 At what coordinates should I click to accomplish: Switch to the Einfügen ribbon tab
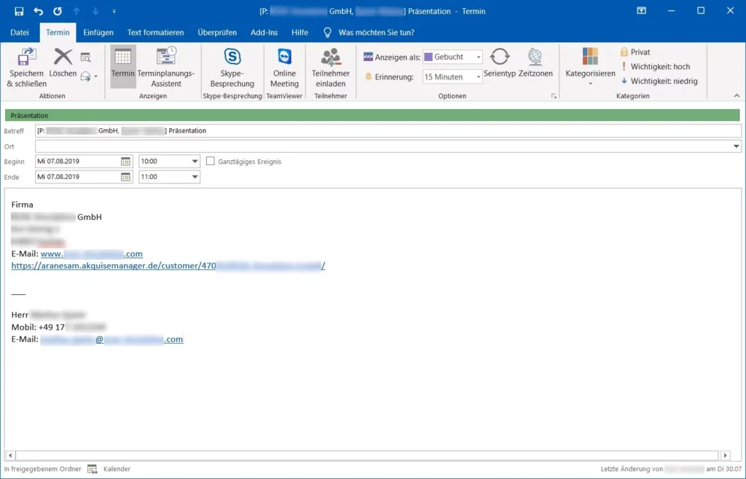pos(97,32)
